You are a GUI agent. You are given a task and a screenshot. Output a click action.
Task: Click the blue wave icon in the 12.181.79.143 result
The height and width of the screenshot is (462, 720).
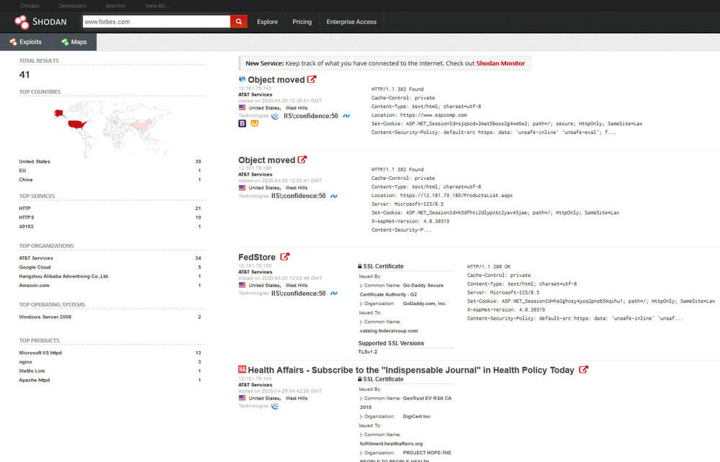(x=346, y=116)
